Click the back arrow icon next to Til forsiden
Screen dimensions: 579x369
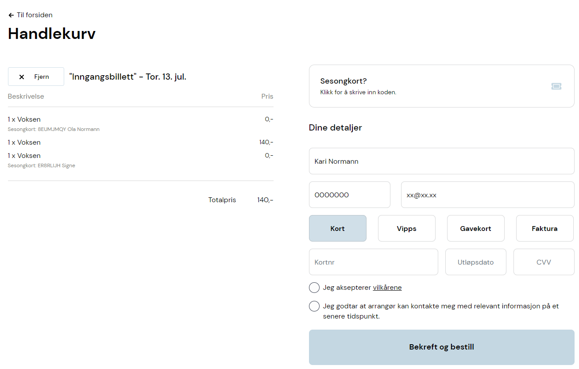[x=11, y=15]
